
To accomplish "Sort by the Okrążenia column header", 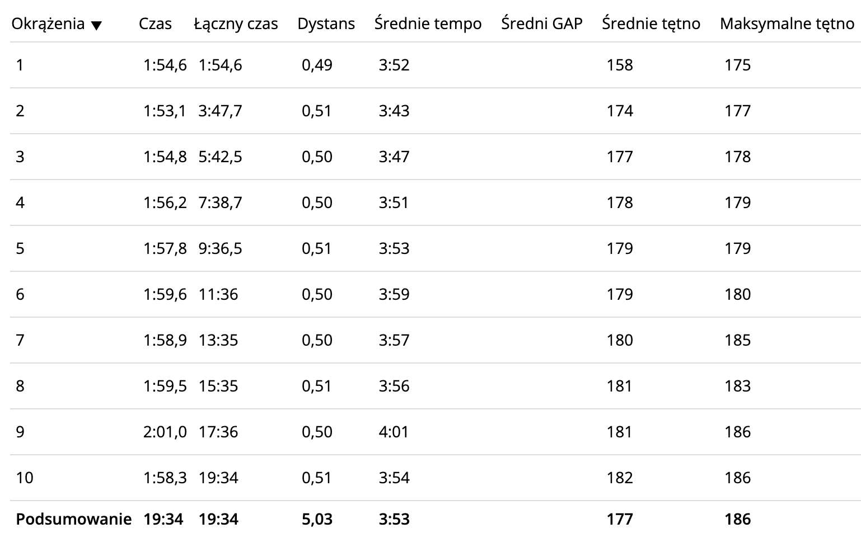I will 48,24.
